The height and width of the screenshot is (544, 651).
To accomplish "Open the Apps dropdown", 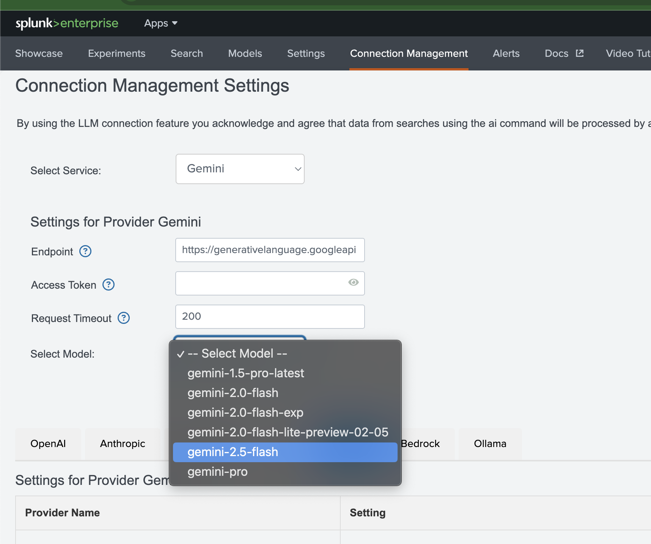I will coord(160,23).
